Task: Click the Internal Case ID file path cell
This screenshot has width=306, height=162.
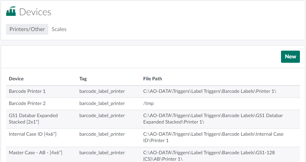Action: pyautogui.click(x=213, y=137)
